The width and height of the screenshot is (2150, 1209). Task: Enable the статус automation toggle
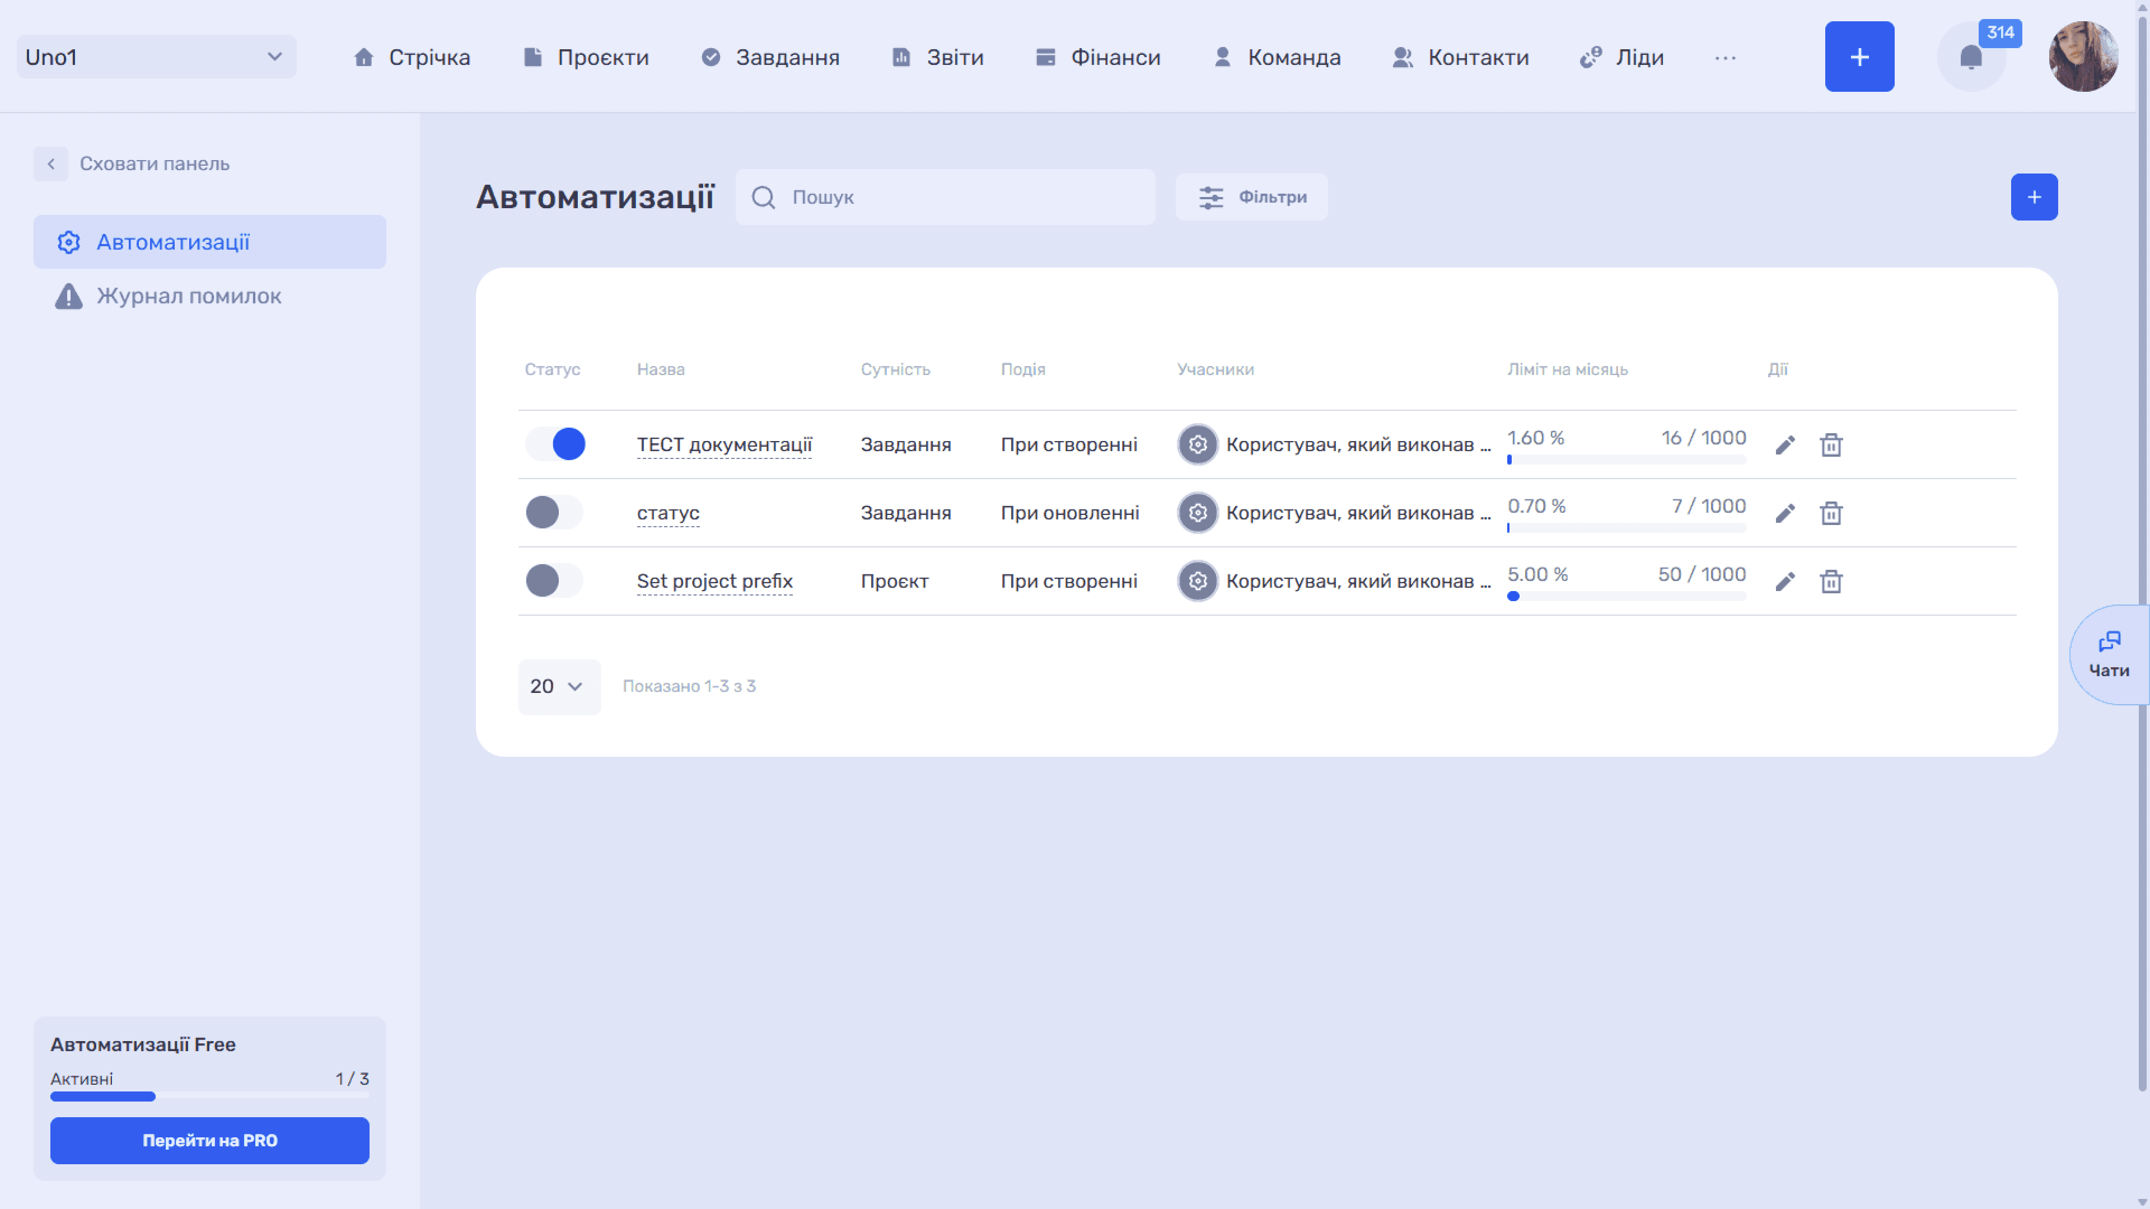(x=555, y=512)
